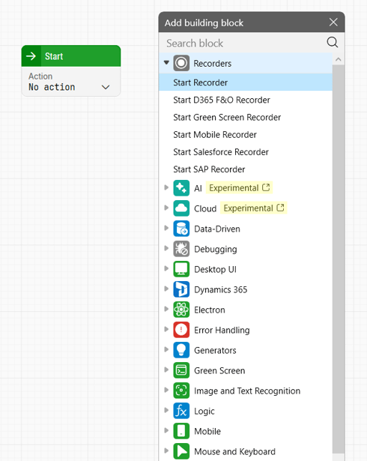
Task: Click the Green Screen terminal icon
Action: tap(181, 370)
